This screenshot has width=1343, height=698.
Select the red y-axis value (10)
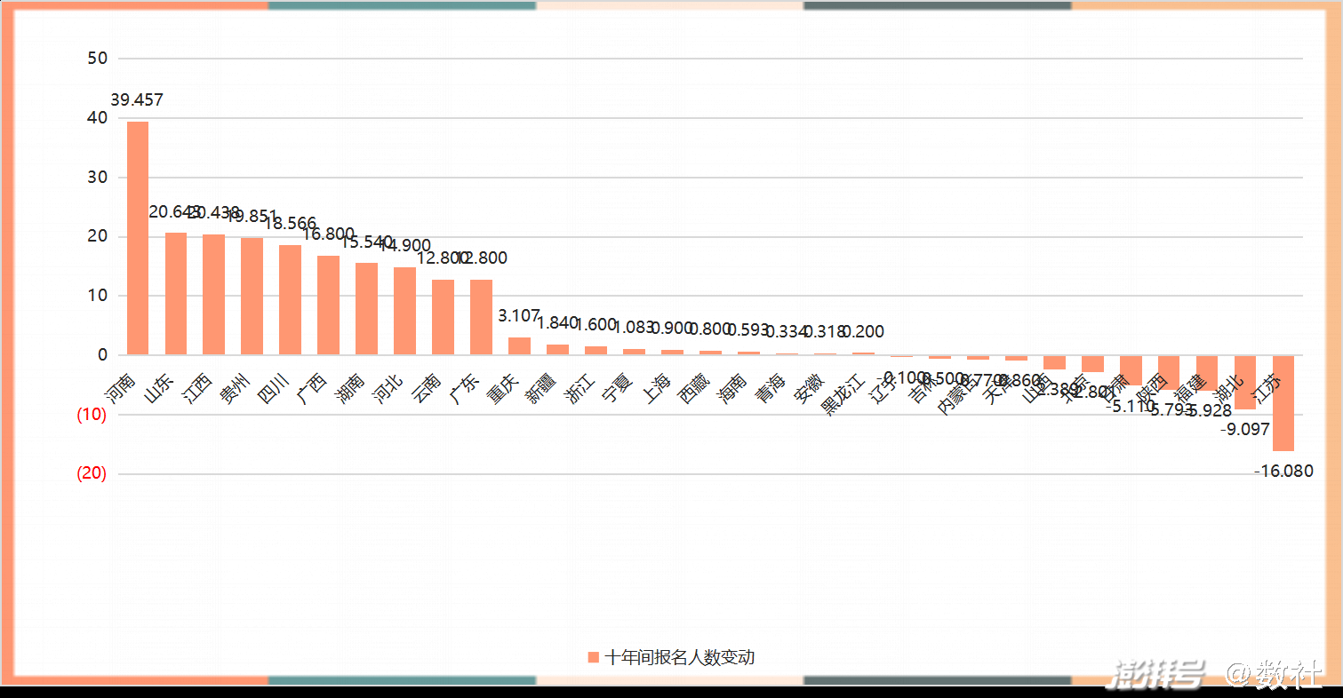point(92,415)
